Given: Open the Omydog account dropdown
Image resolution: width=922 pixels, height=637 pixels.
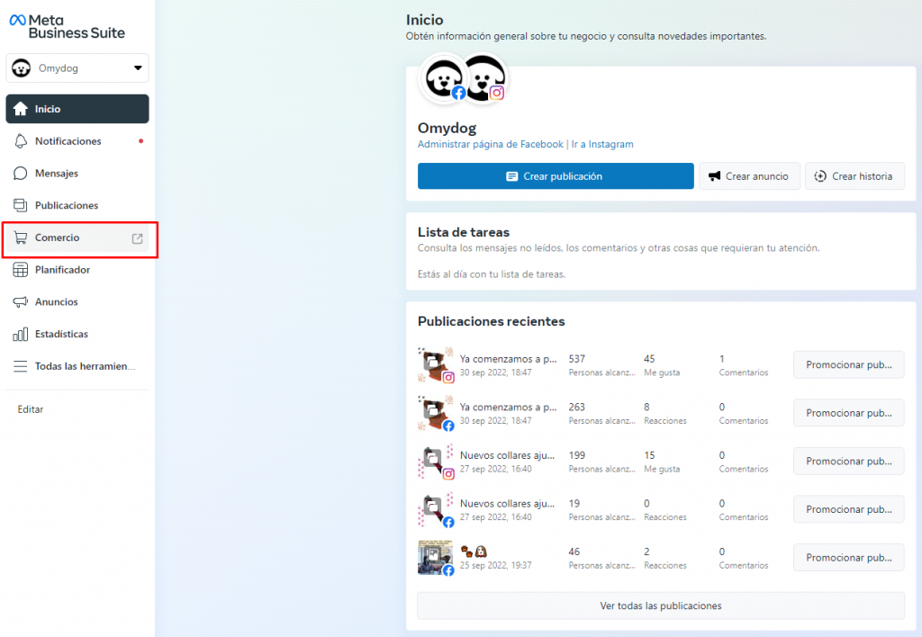Looking at the screenshot, I should [x=77, y=68].
